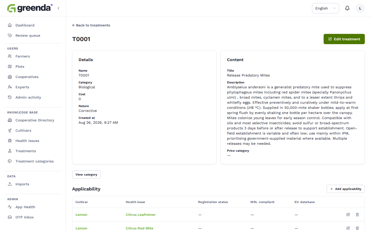Click the Health issues bug icon
The height and width of the screenshot is (231, 371).
click(x=10, y=141)
